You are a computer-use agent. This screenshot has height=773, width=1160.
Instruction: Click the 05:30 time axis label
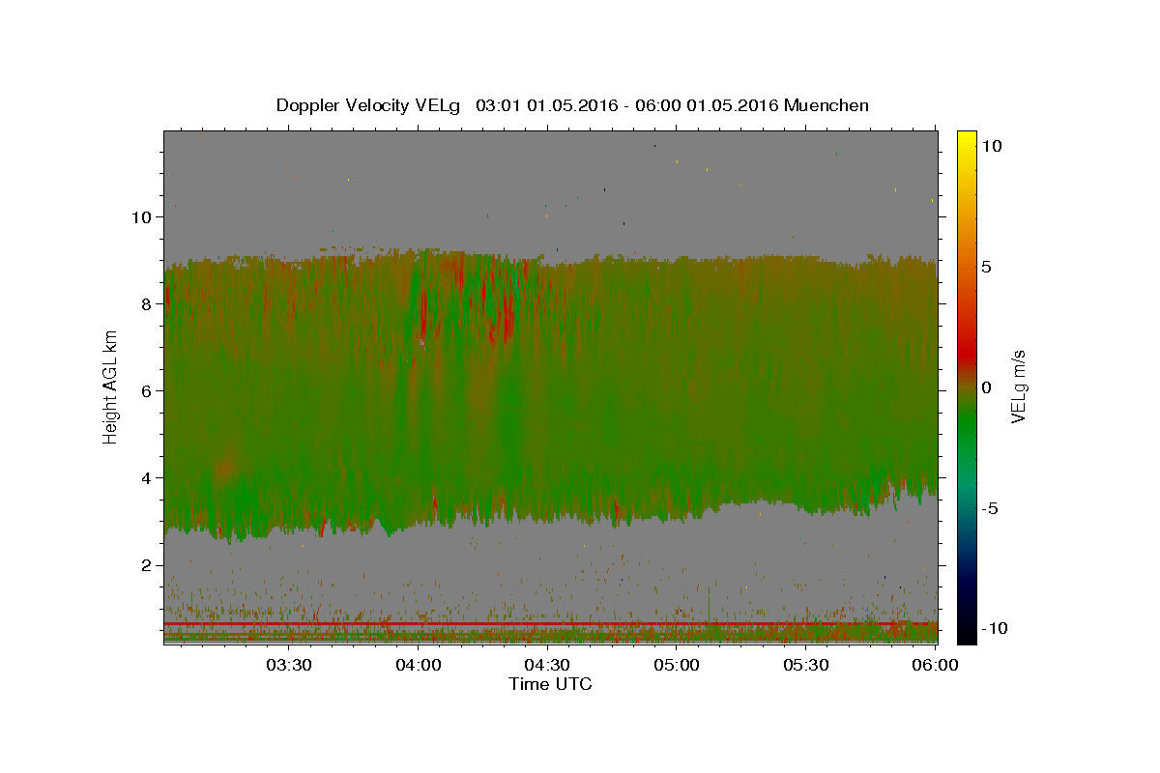pyautogui.click(x=805, y=665)
